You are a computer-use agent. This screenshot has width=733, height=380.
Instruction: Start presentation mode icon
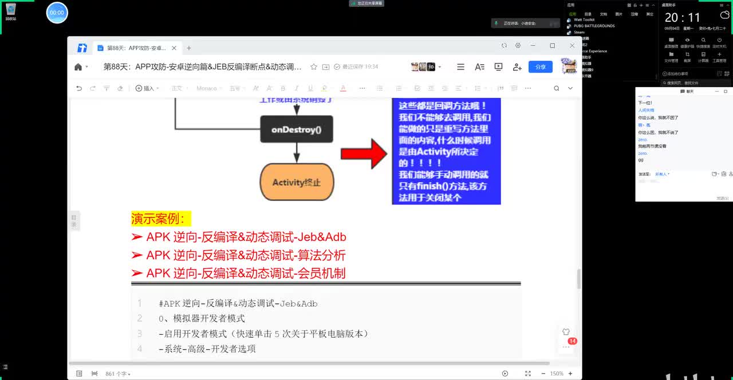pos(498,67)
